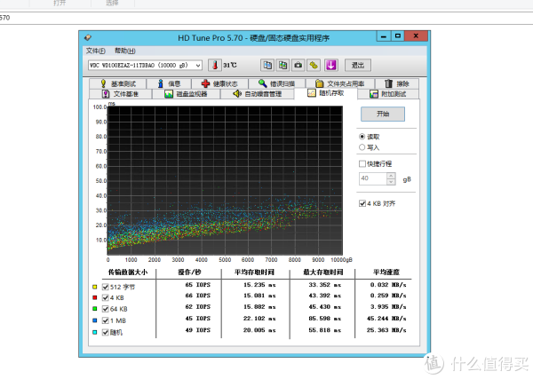Uncheck the 512 字节 checkbox
The image size is (533, 379).
pyautogui.click(x=106, y=287)
